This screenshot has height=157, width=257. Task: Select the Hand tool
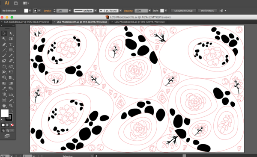(4, 106)
